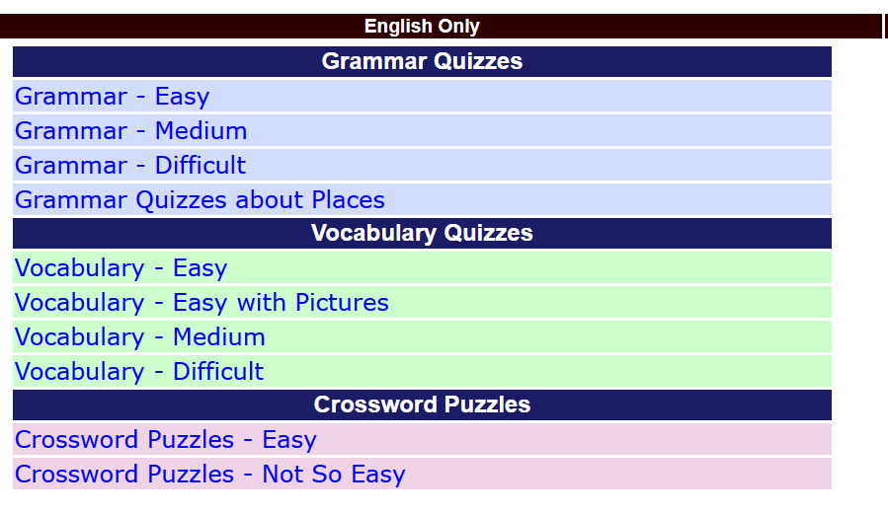Image resolution: width=888 pixels, height=514 pixels.
Task: Click the Grammar Quizzes section header
Action: tap(422, 61)
